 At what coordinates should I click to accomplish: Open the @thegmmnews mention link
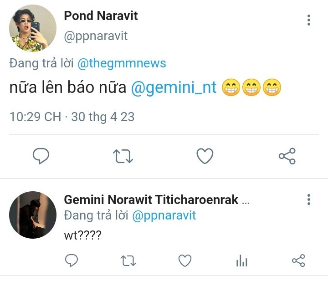pyautogui.click(x=122, y=64)
